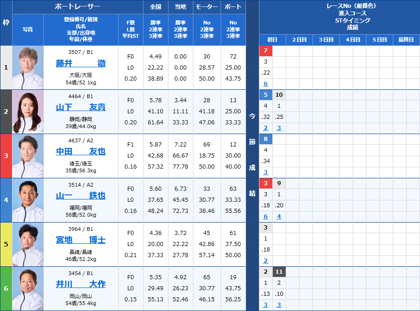
Task: Switch to the 3日目 results tab
Action: (x=324, y=40)
